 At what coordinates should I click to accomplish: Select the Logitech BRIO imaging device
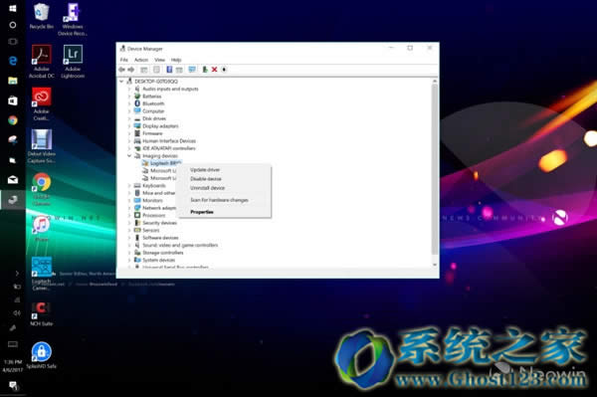click(165, 163)
